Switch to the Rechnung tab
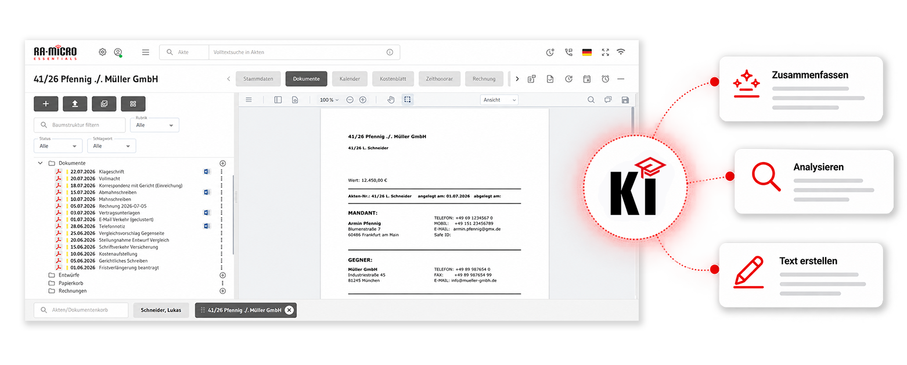The image size is (907, 365). pyautogui.click(x=484, y=79)
